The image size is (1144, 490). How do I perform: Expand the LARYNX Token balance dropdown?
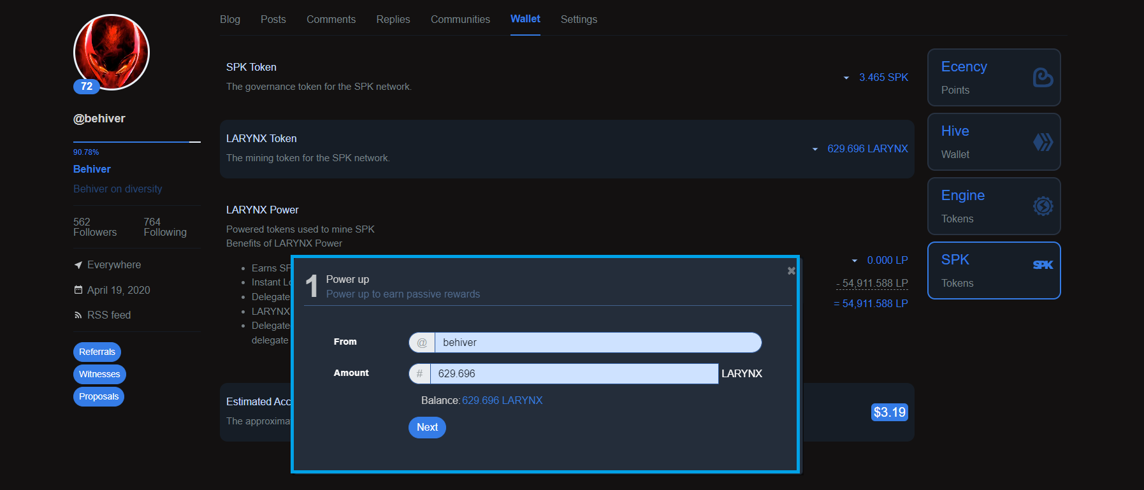coord(815,149)
